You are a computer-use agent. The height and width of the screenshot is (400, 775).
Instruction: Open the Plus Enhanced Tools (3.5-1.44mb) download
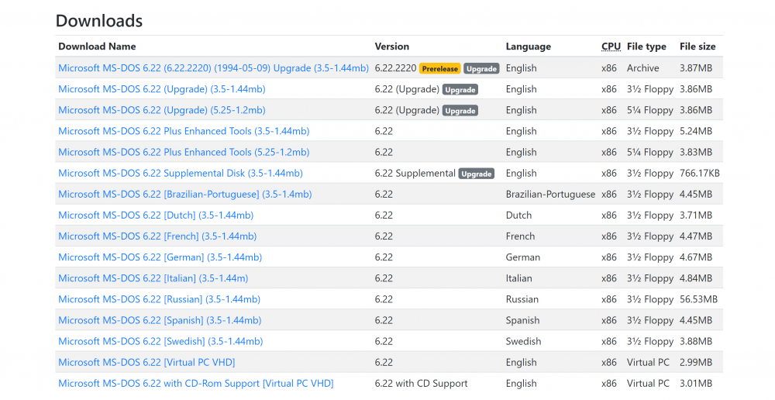click(184, 132)
